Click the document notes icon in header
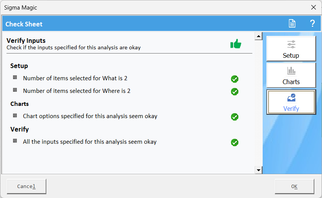The image size is (322, 198). pos(292,24)
